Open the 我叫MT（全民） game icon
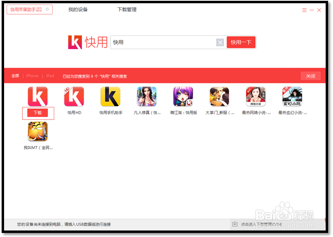 (38, 131)
